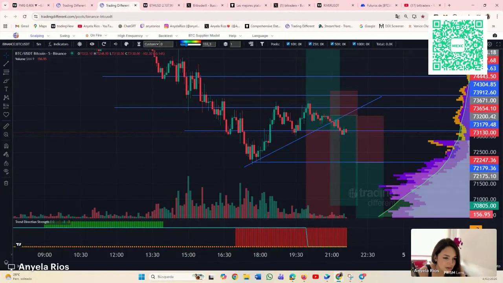Click the 133,3 intensity value field
The height and width of the screenshot is (283, 503).
click(209, 44)
